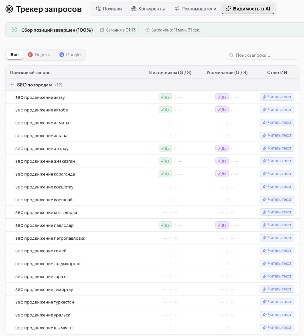
Task: Open the Рекламодатели tab
Action: click(195, 9)
